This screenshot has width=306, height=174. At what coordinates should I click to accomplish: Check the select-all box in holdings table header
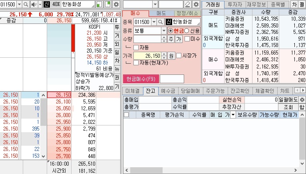pos(126,115)
